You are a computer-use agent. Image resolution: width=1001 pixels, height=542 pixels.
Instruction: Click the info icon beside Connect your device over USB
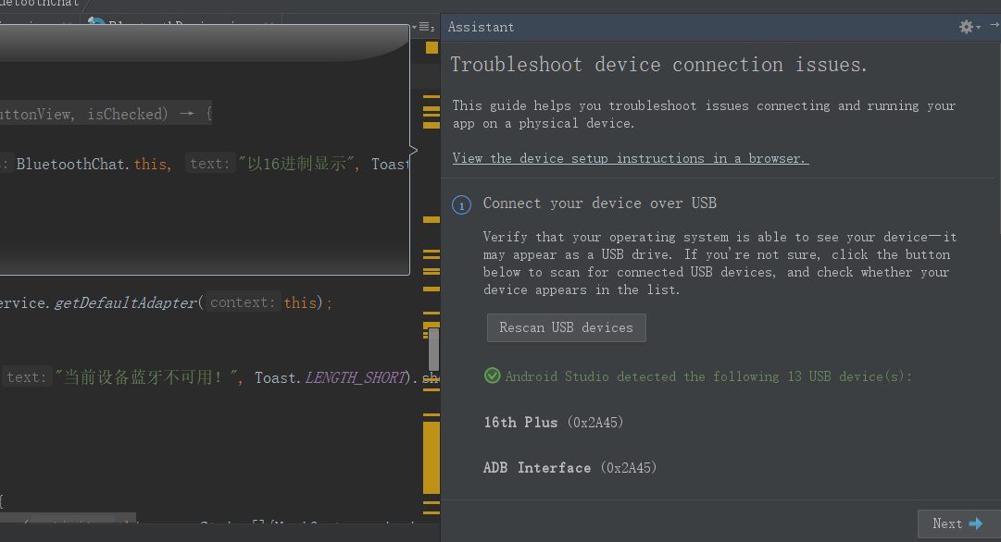[x=461, y=204]
